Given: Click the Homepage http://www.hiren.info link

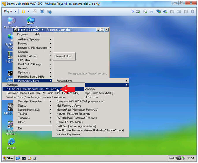Looking at the screenshot, I should pyautogui.click(x=88, y=73).
